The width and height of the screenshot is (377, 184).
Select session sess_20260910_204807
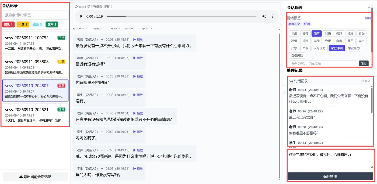point(35,91)
